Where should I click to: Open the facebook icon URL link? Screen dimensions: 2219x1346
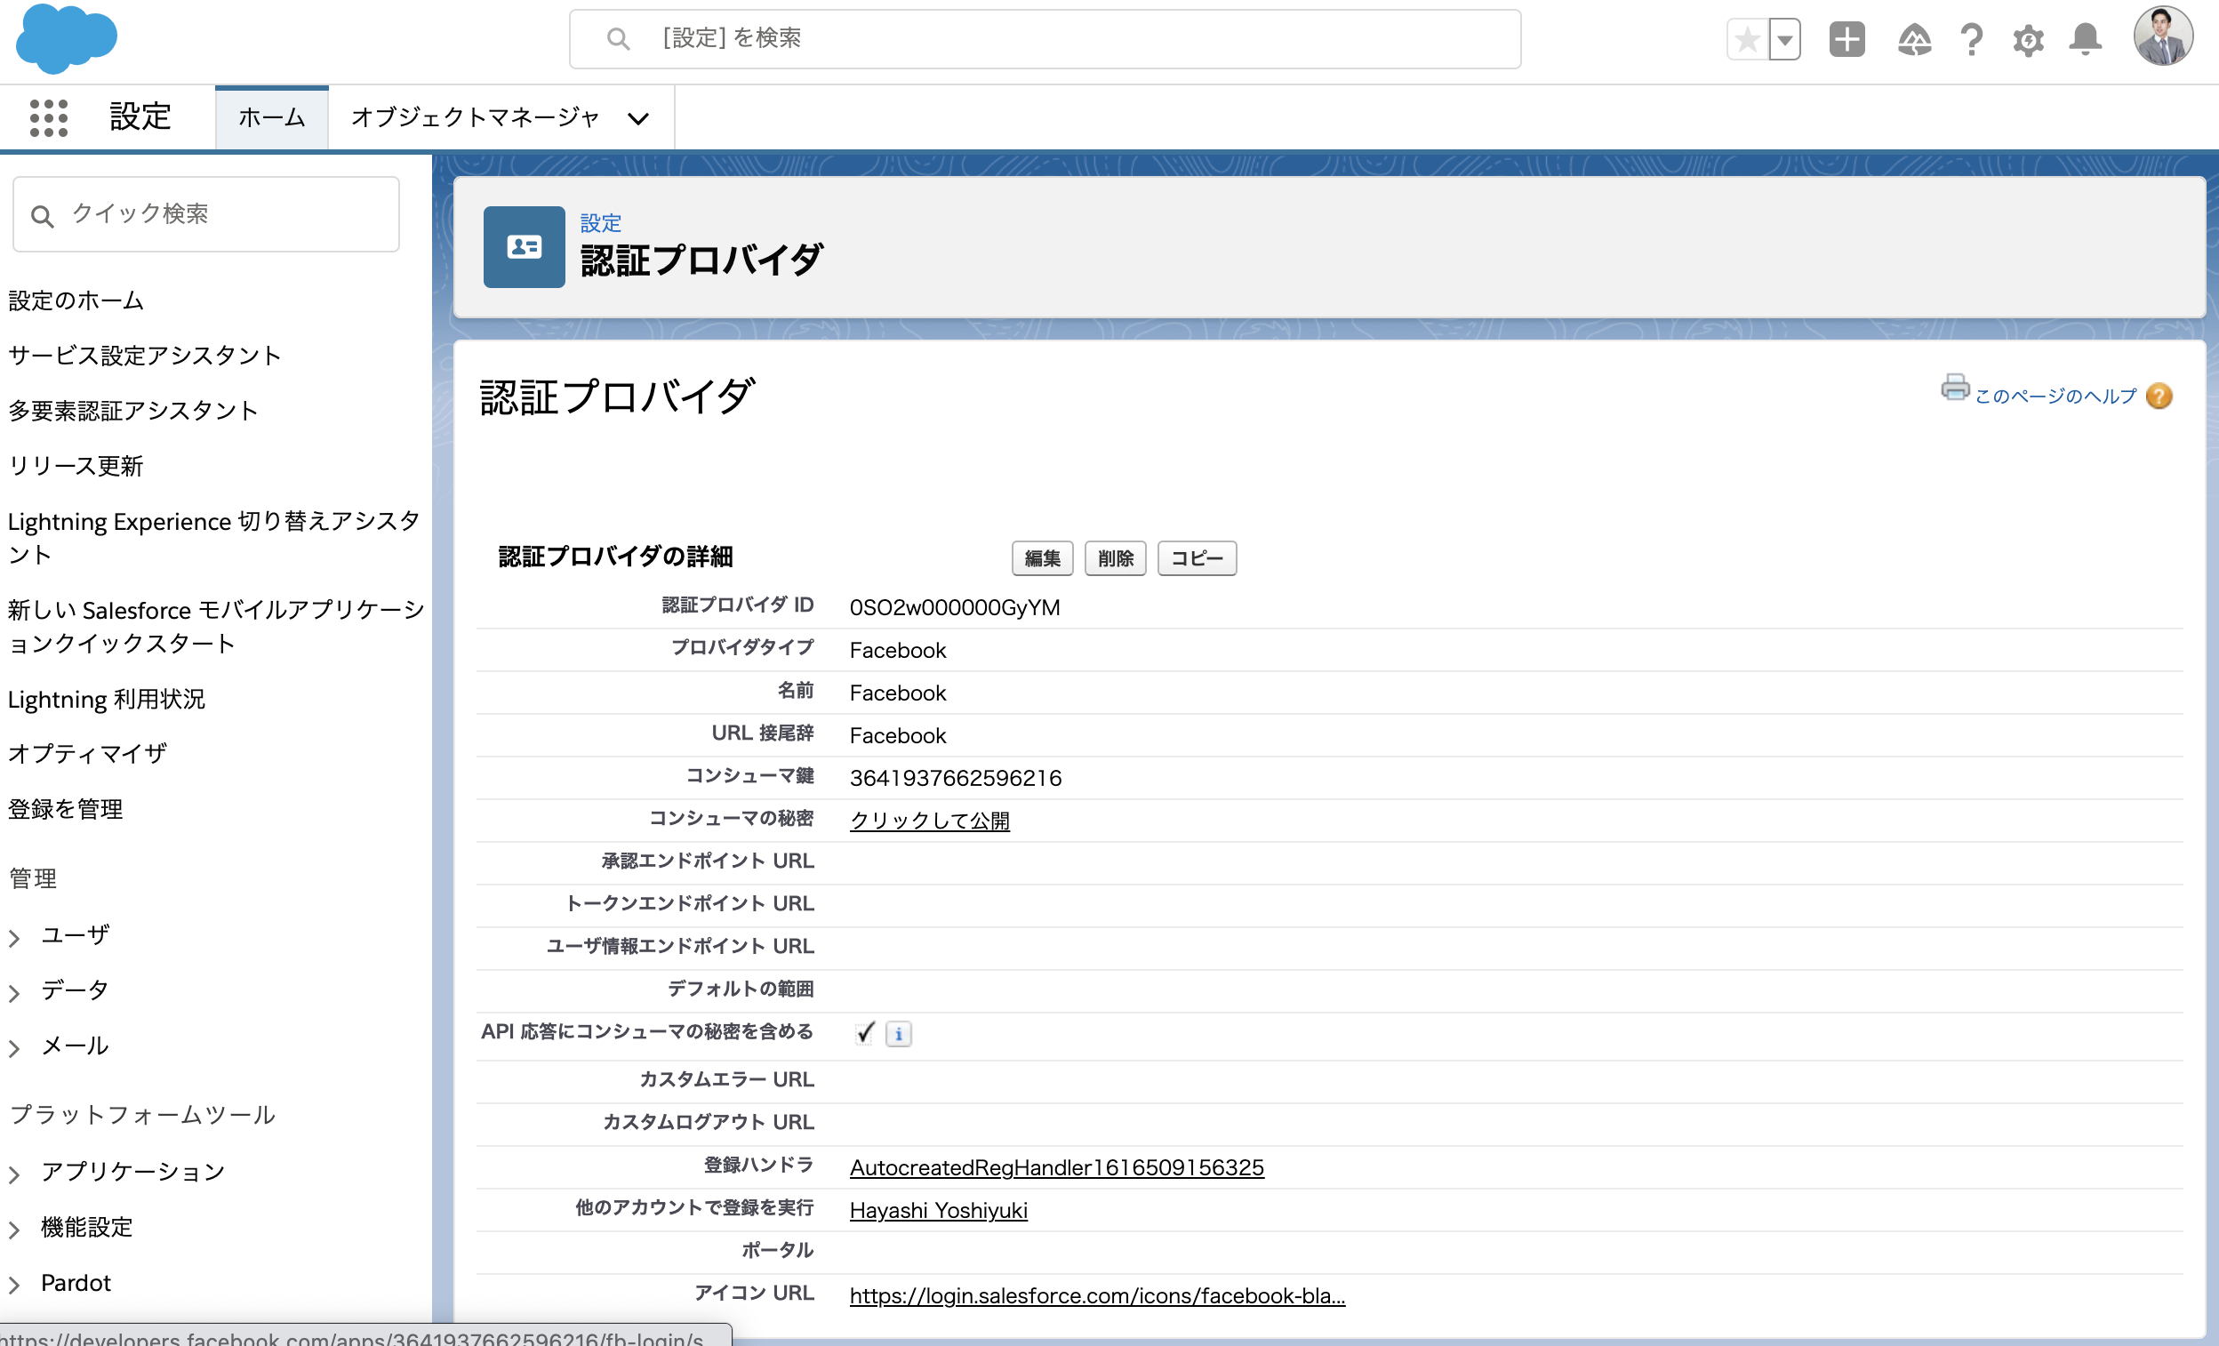[1097, 1296]
